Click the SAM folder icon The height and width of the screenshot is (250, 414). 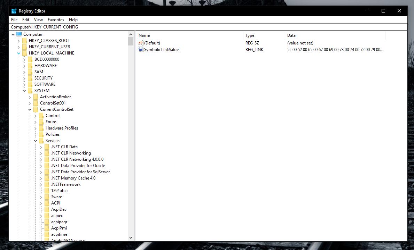pyautogui.click(x=30, y=72)
